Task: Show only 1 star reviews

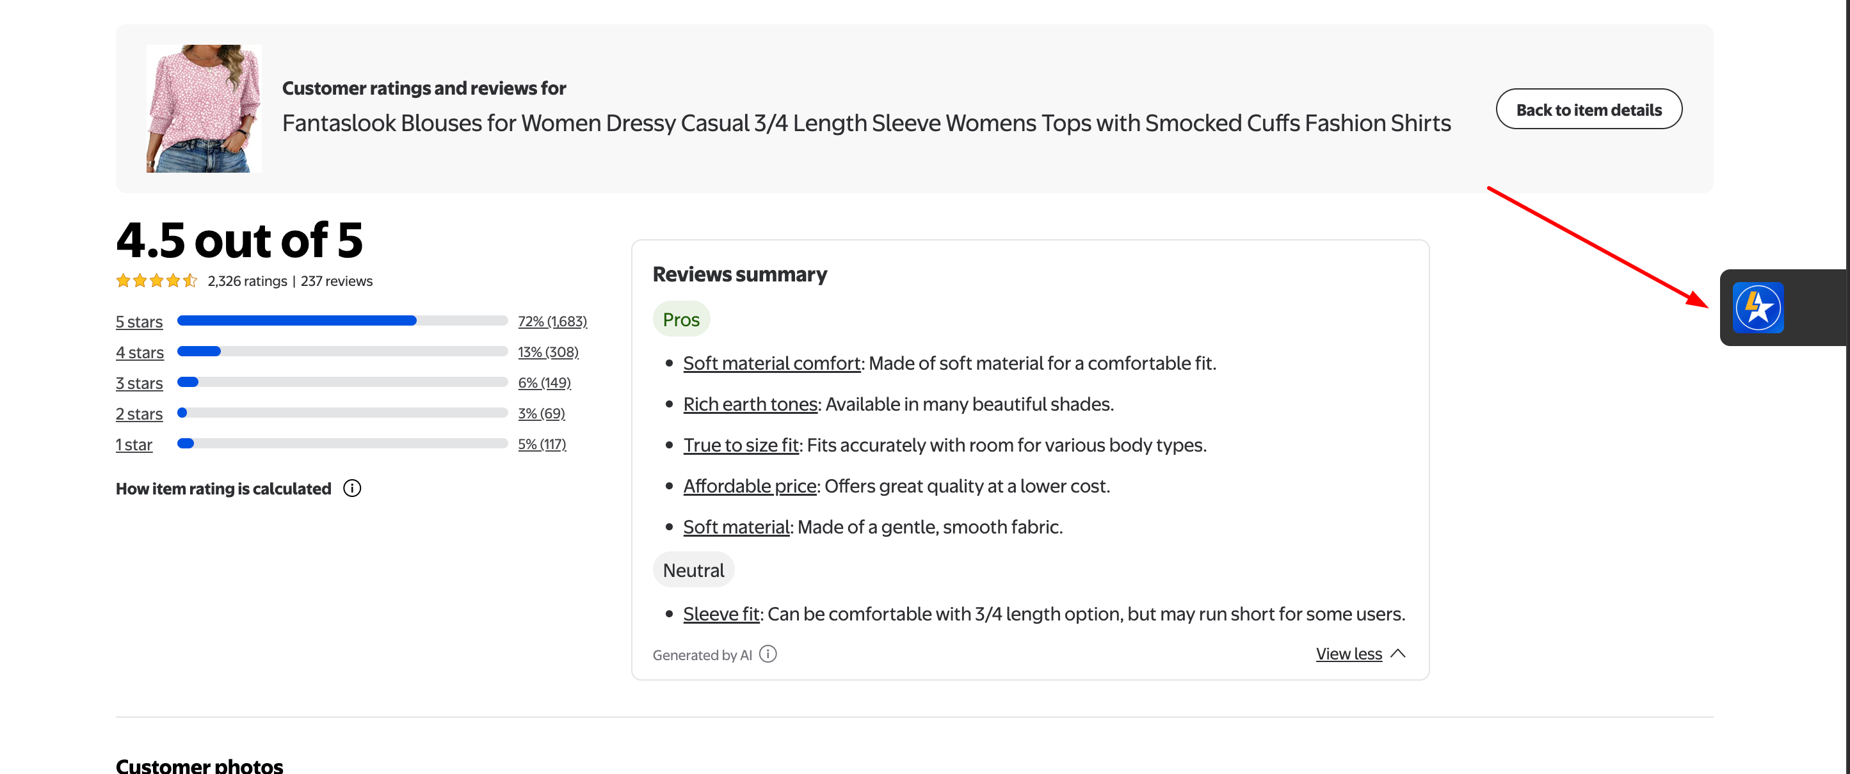Action: tap(134, 445)
